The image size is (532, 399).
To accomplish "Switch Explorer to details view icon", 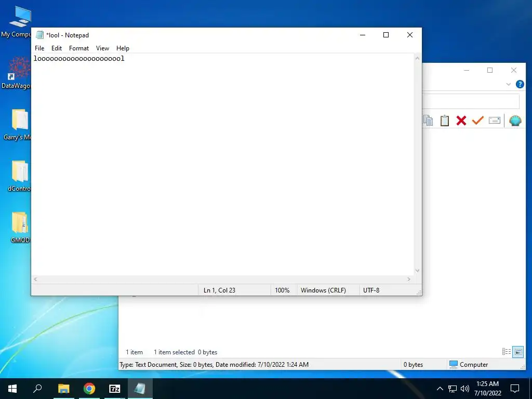I will (x=506, y=352).
